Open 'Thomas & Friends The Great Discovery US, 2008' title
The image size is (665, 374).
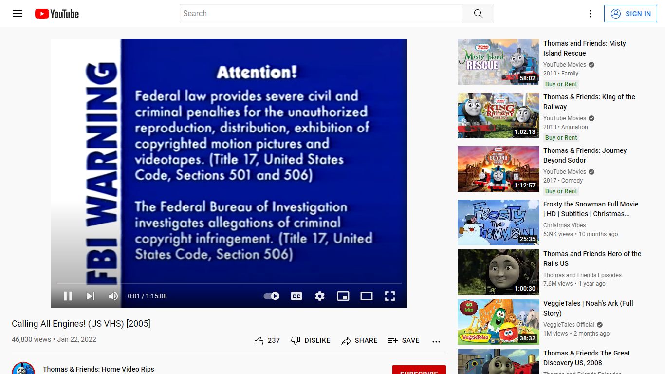pos(587,358)
